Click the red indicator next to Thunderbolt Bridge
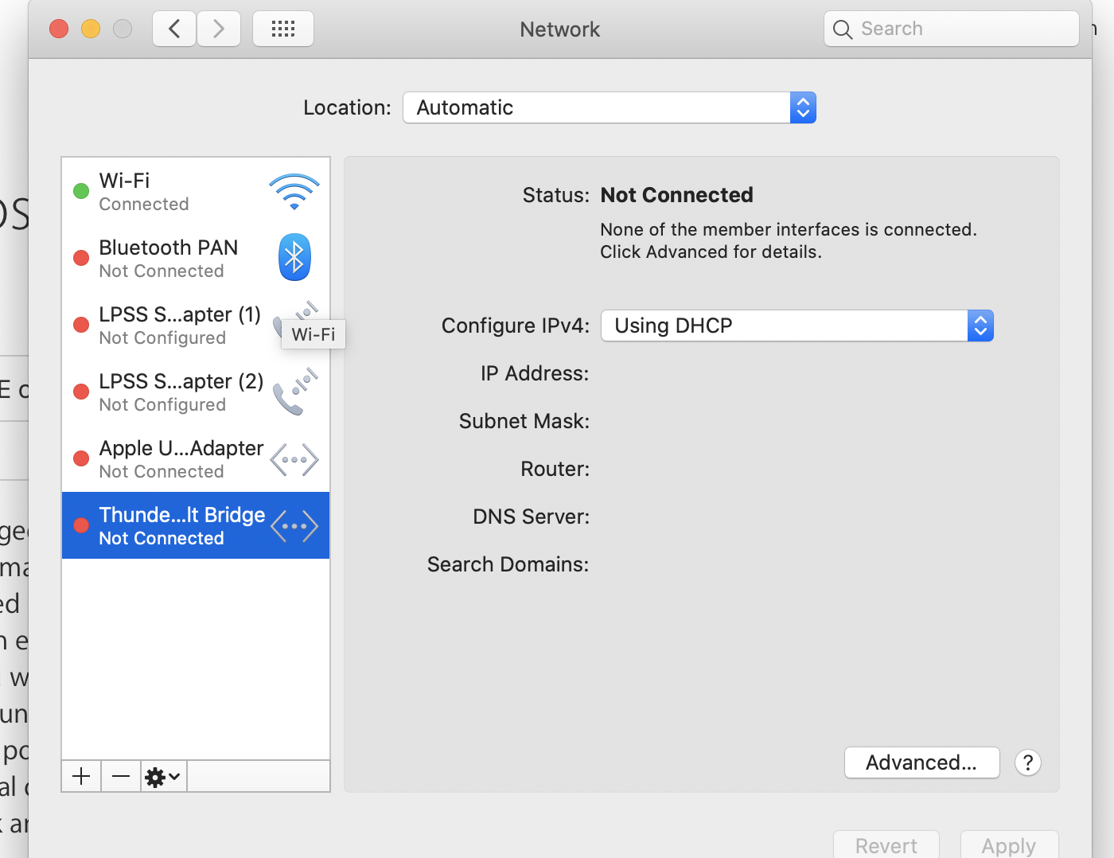This screenshot has height=858, width=1114. click(80, 525)
